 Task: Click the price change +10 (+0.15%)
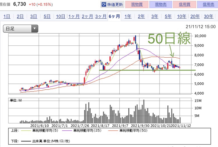coord(41,4)
